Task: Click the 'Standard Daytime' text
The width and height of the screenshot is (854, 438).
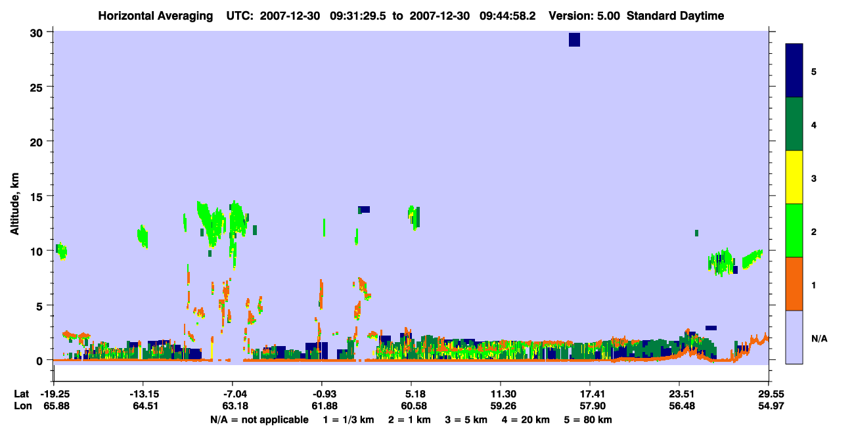Action: [675, 16]
